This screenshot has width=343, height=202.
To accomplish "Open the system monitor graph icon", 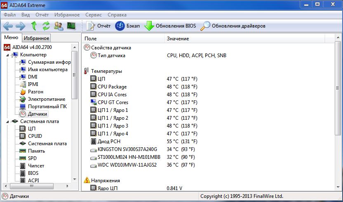I will pos(71,26).
